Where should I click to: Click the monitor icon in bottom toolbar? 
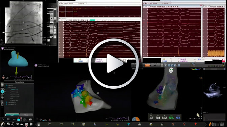coord(162,124)
